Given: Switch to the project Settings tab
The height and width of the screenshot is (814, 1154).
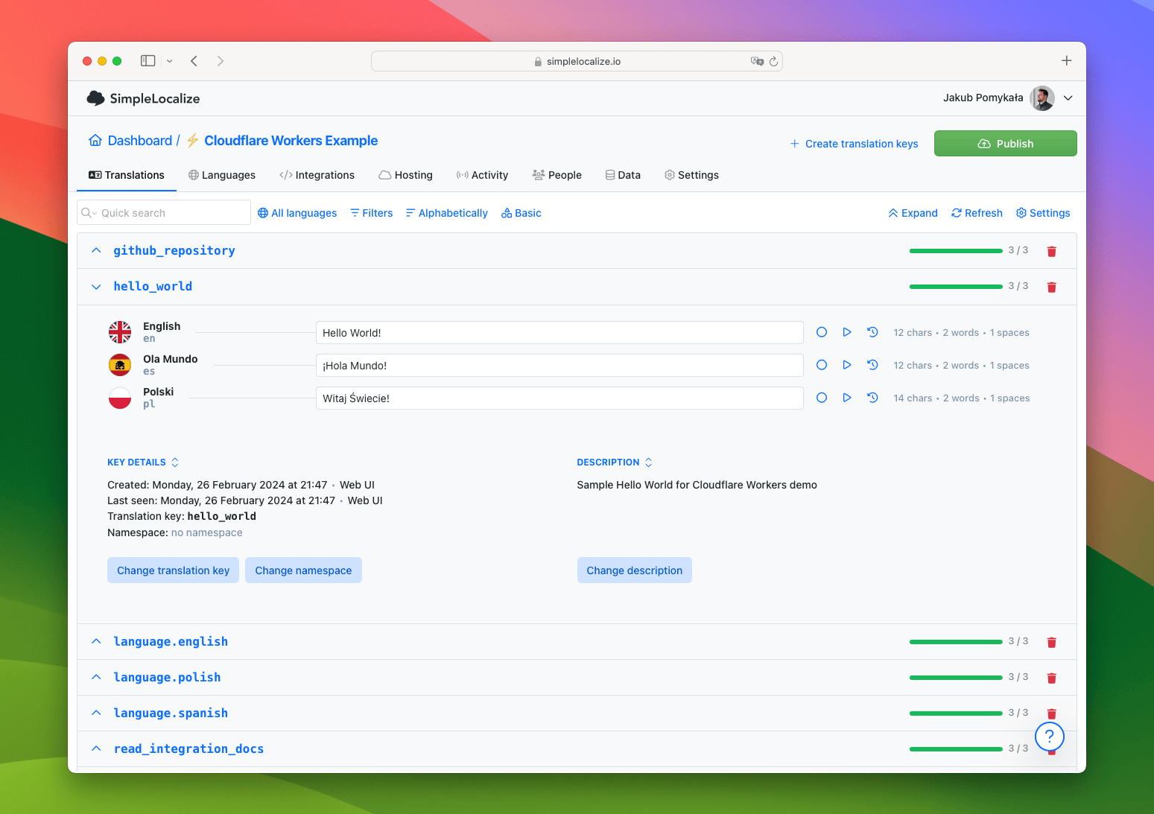Looking at the screenshot, I should pyautogui.click(x=691, y=175).
